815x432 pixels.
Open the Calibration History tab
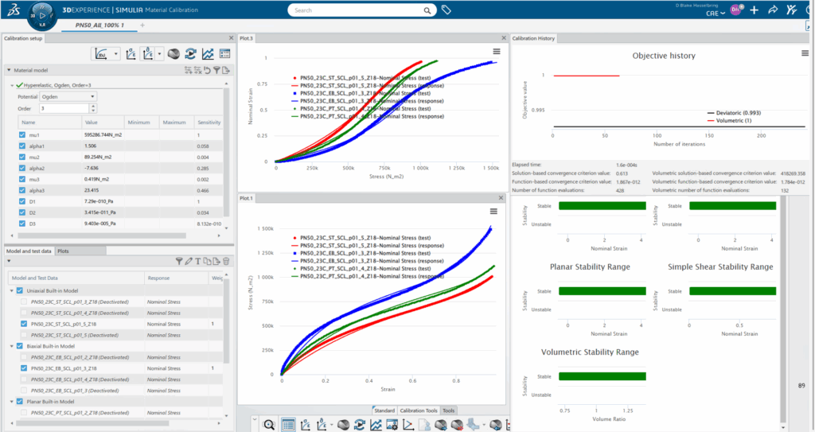(533, 38)
